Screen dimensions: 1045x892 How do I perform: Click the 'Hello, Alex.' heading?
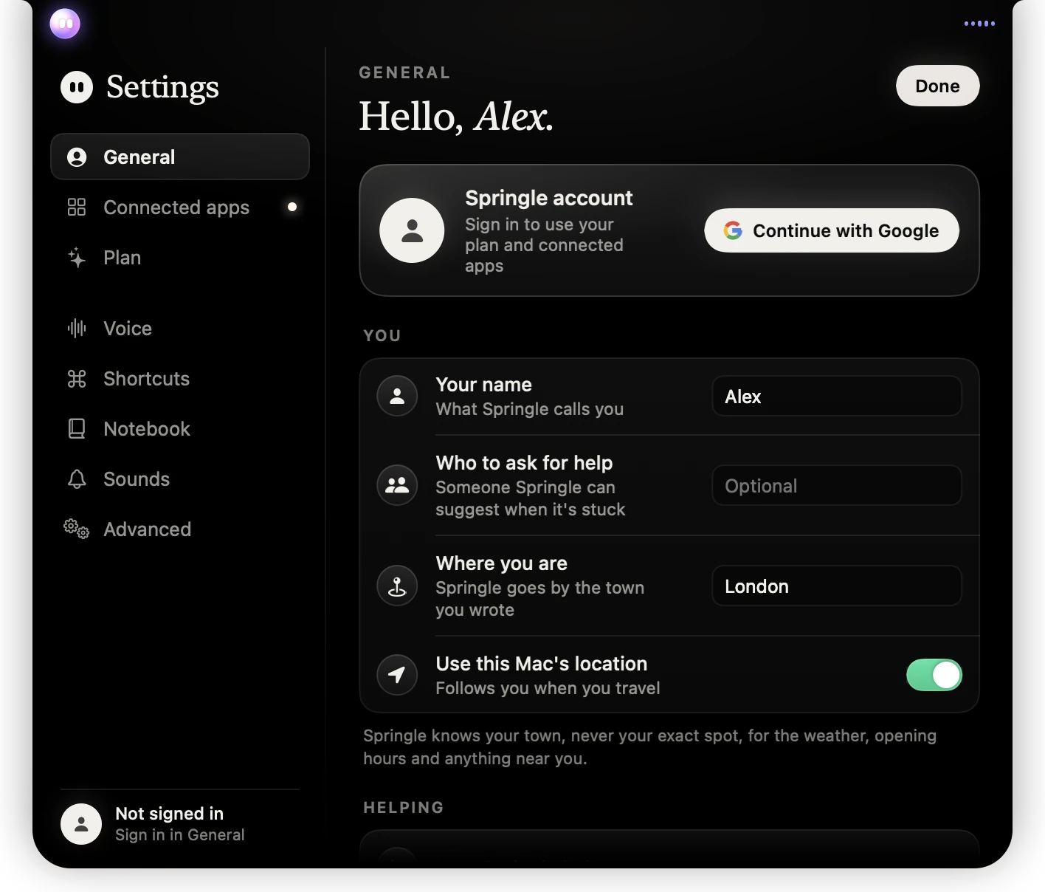456,117
